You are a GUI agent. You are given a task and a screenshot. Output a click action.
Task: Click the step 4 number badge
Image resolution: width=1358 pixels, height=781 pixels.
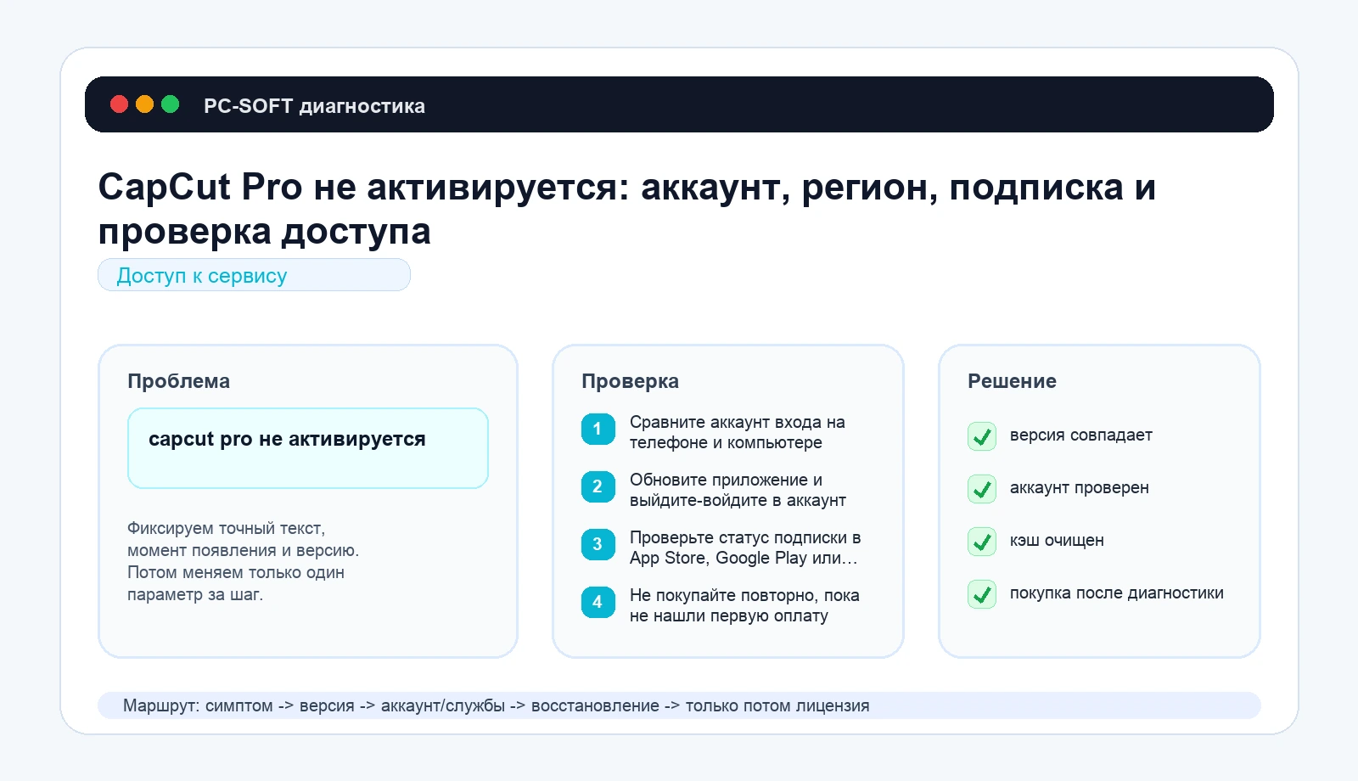click(598, 602)
